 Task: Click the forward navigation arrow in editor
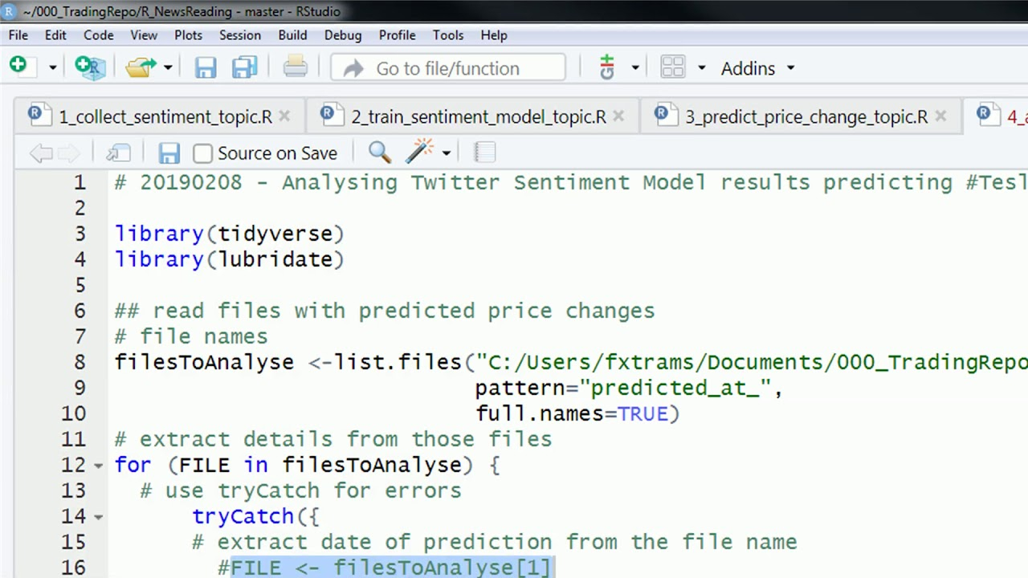pos(69,153)
